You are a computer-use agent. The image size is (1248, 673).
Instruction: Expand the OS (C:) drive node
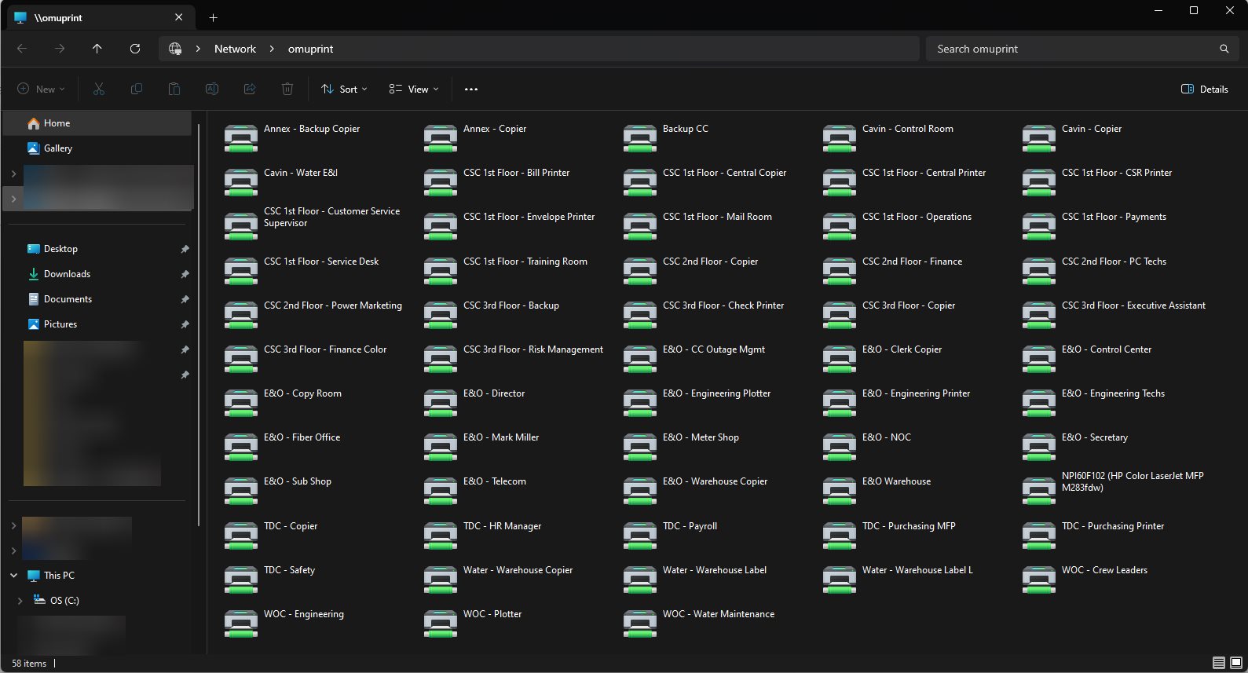(x=20, y=601)
